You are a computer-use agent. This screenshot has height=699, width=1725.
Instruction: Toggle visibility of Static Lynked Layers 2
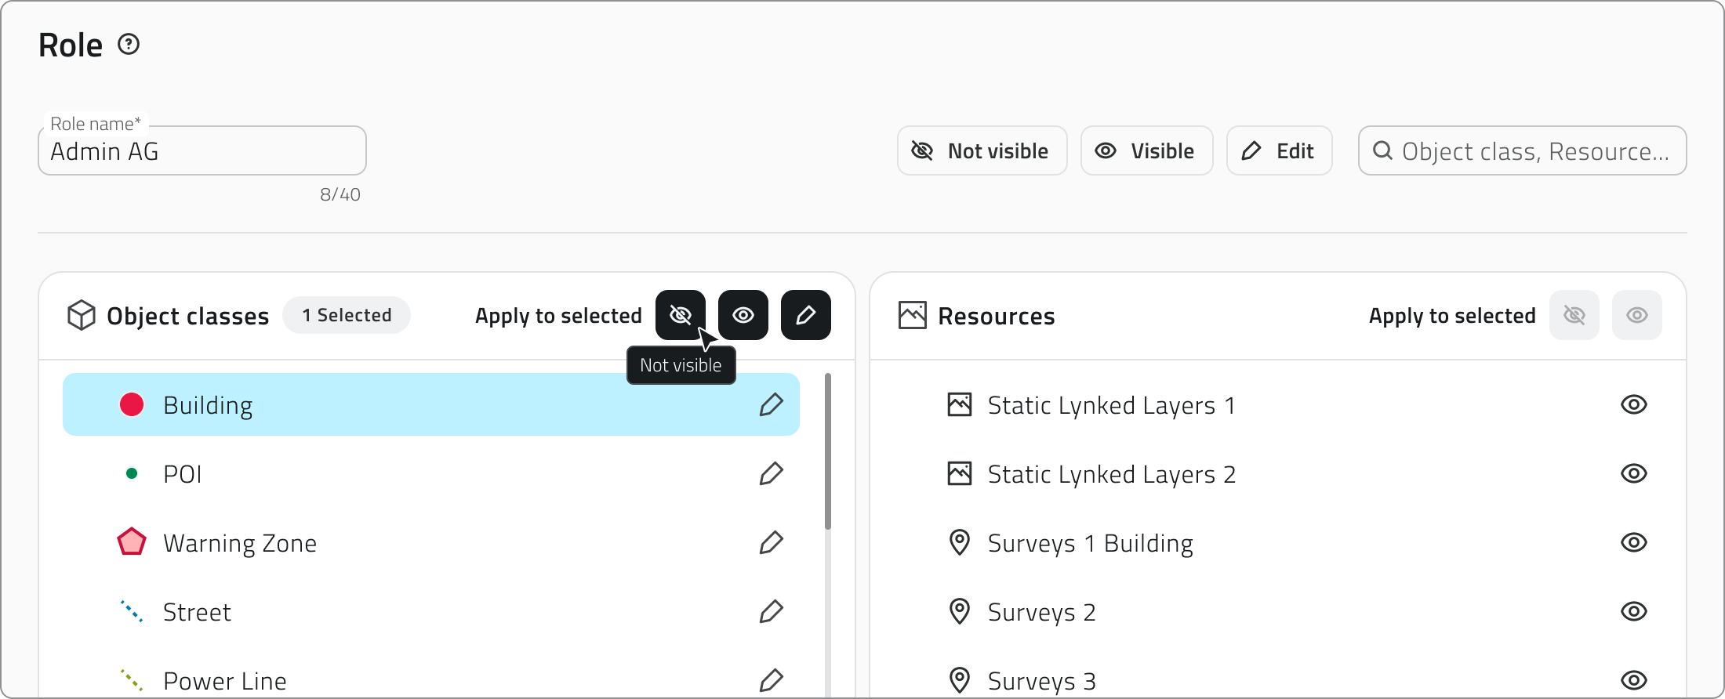[x=1633, y=473]
